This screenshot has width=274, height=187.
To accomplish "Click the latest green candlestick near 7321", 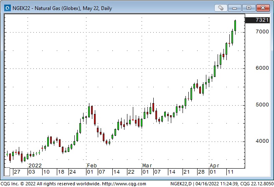I will coord(235,25).
